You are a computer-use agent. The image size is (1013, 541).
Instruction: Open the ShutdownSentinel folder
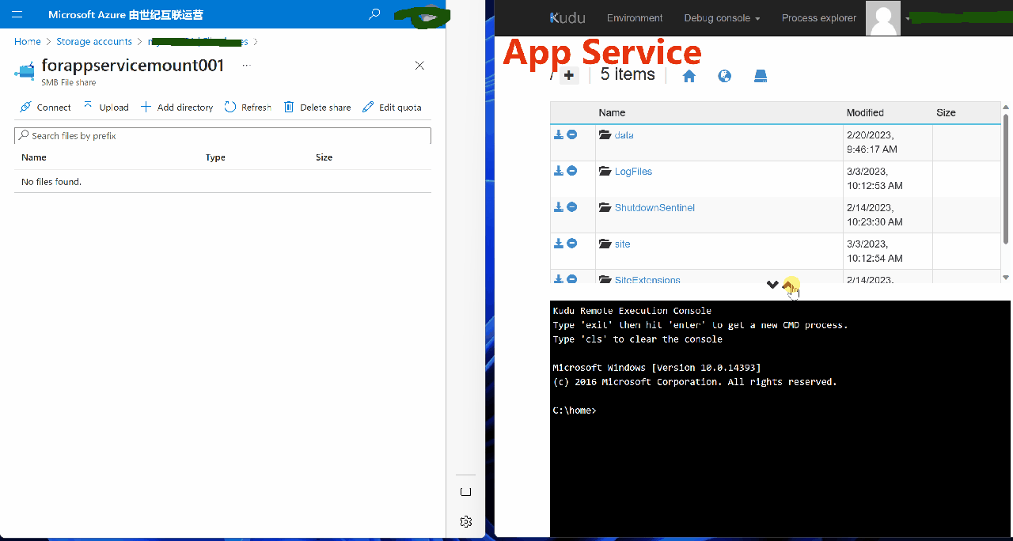[654, 207]
